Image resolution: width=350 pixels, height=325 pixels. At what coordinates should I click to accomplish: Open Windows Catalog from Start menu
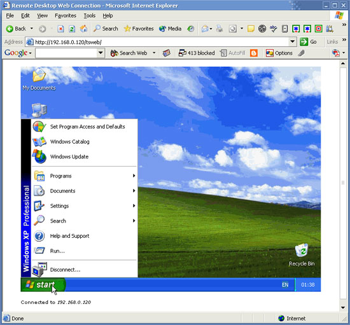point(85,142)
